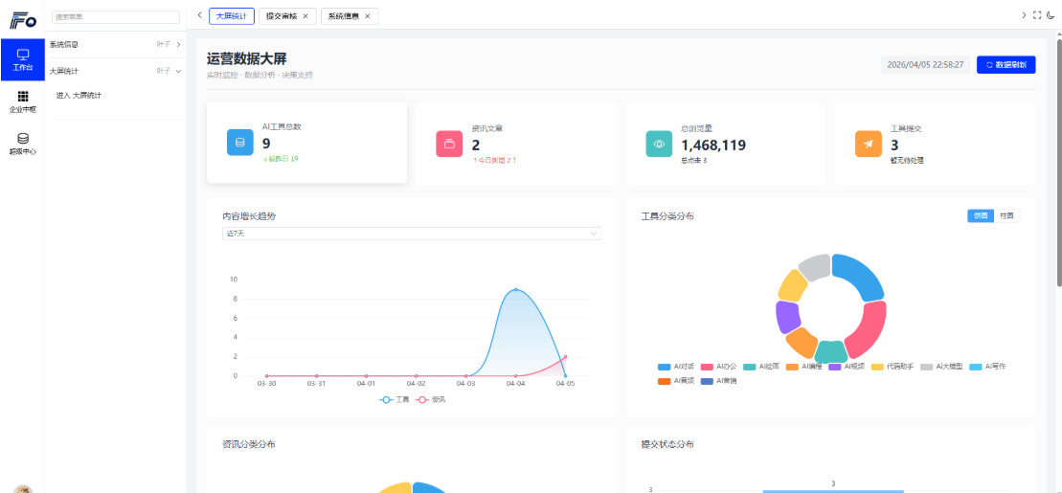Open the 工作台 workbench sidebar icon

[22, 57]
